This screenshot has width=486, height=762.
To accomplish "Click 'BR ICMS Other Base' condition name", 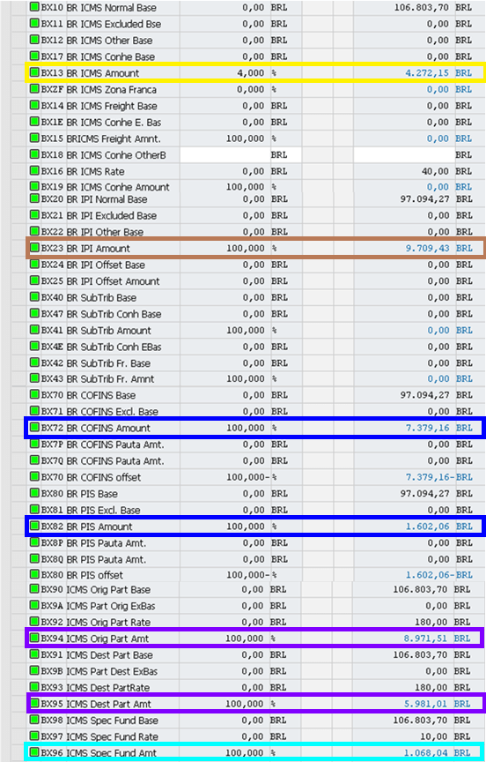I will pyautogui.click(x=109, y=41).
